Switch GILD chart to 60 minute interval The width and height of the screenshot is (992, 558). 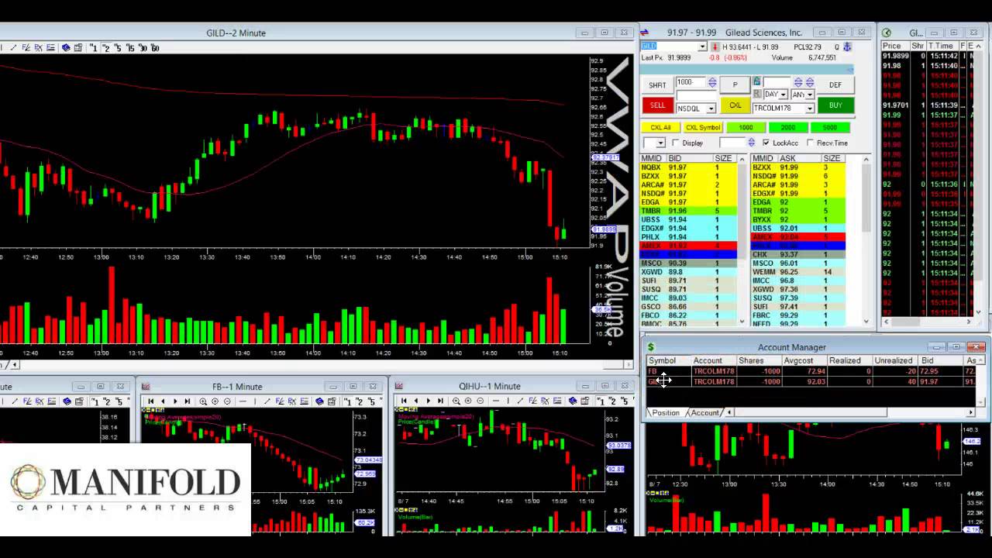(155, 47)
